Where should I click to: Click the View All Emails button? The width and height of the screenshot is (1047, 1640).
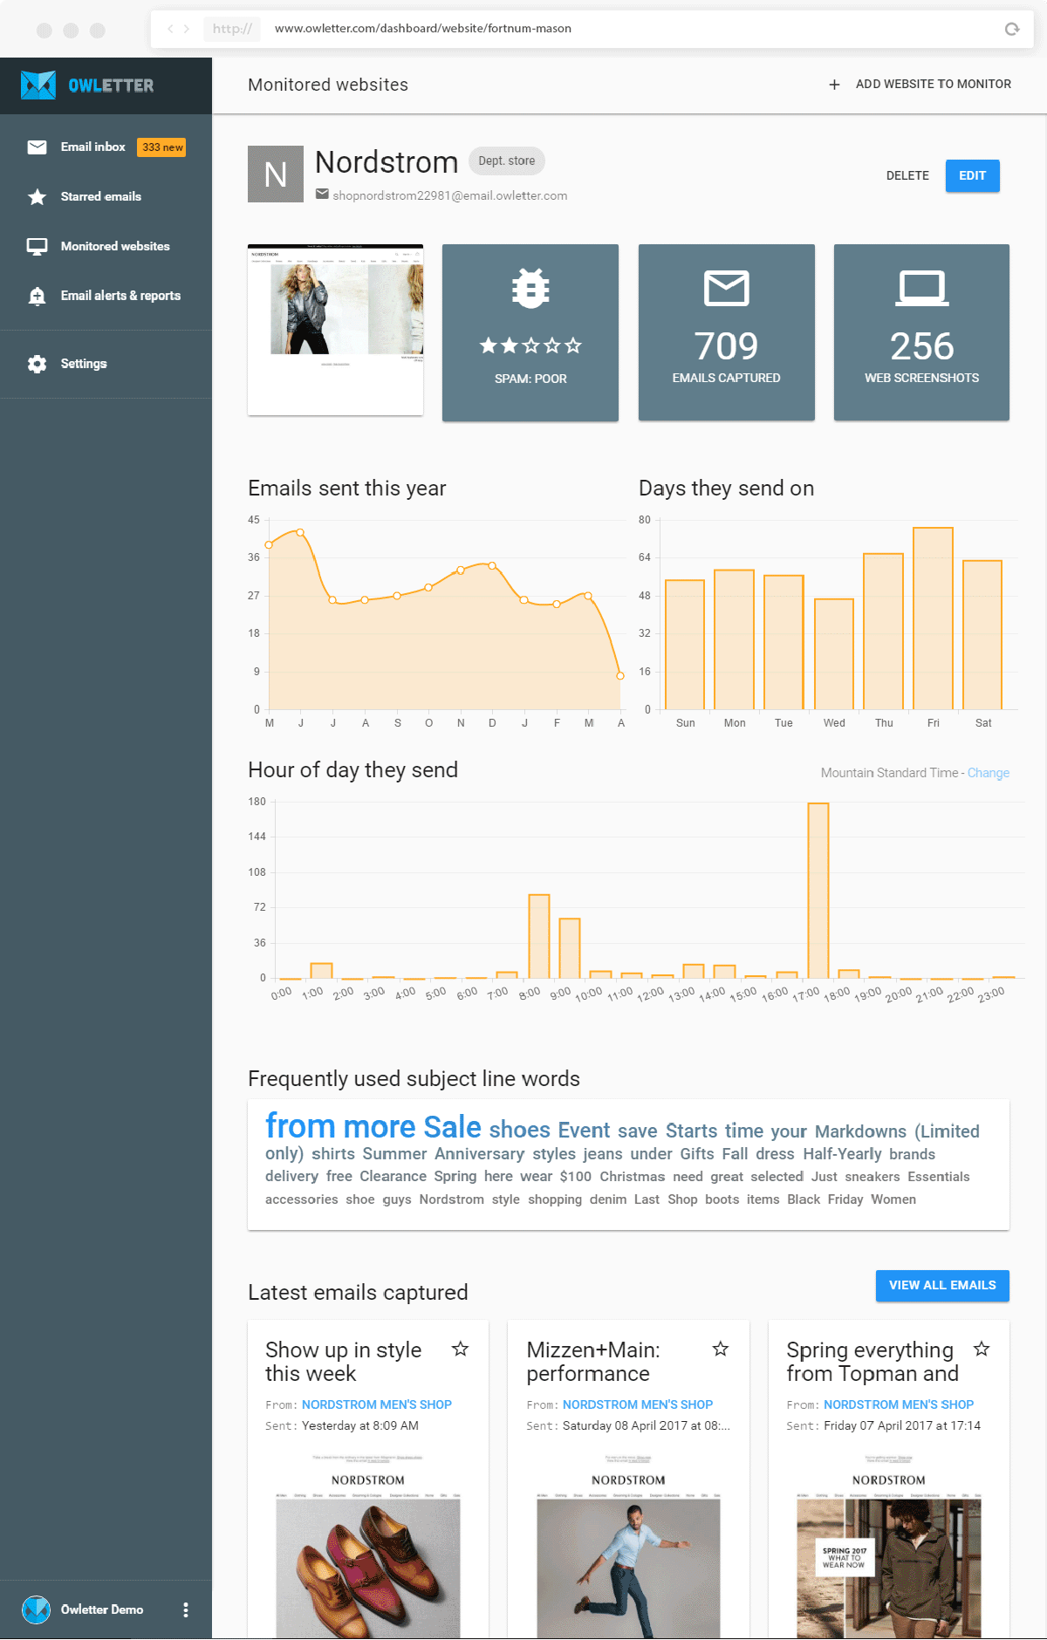click(942, 1285)
